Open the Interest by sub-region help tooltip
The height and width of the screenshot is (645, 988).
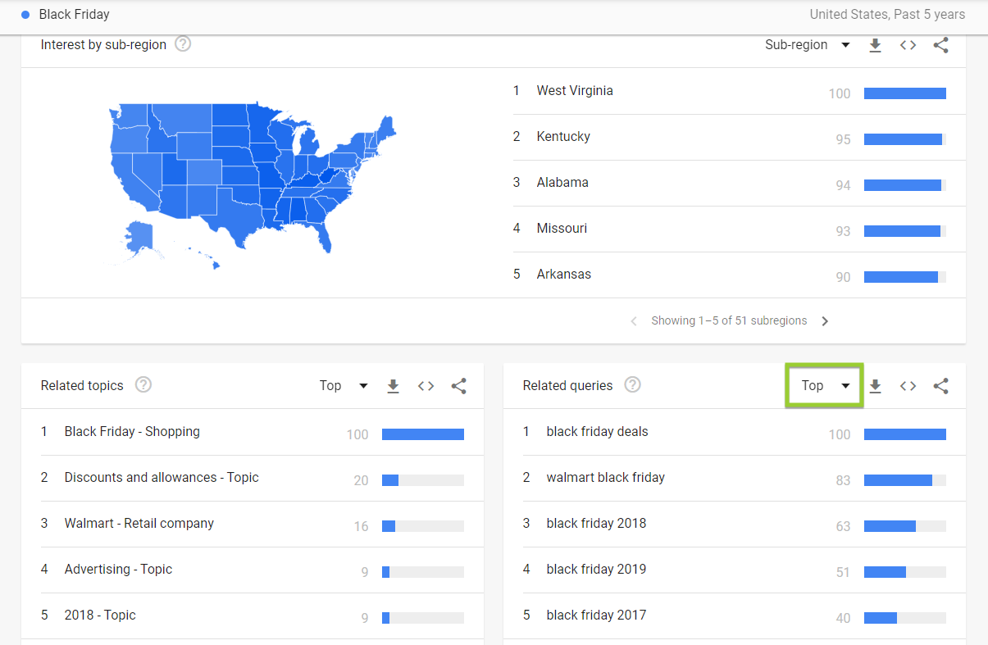point(181,43)
